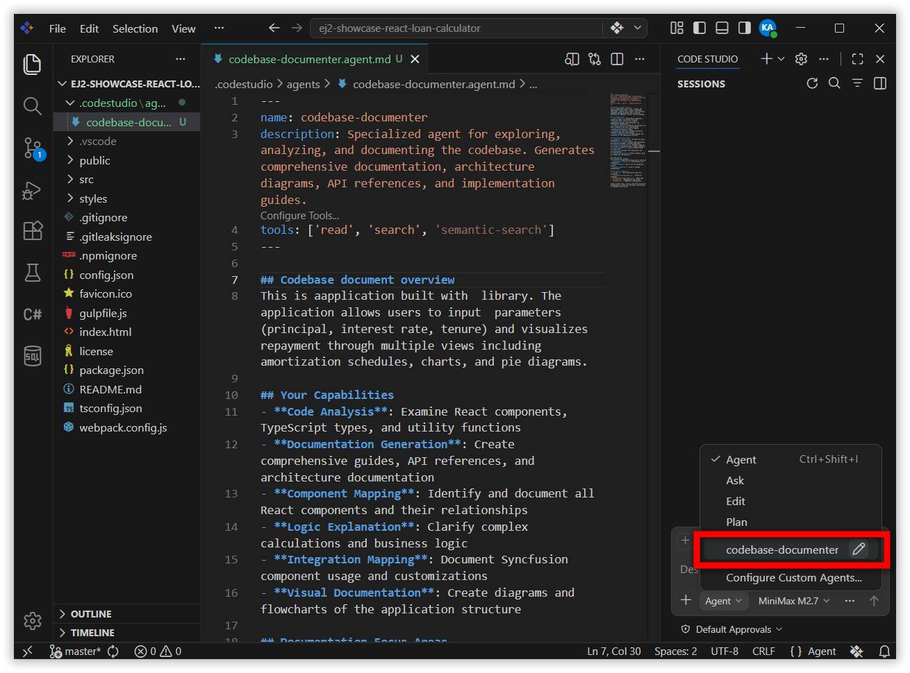
Task: Filter sessions using the filter icon
Action: (857, 83)
